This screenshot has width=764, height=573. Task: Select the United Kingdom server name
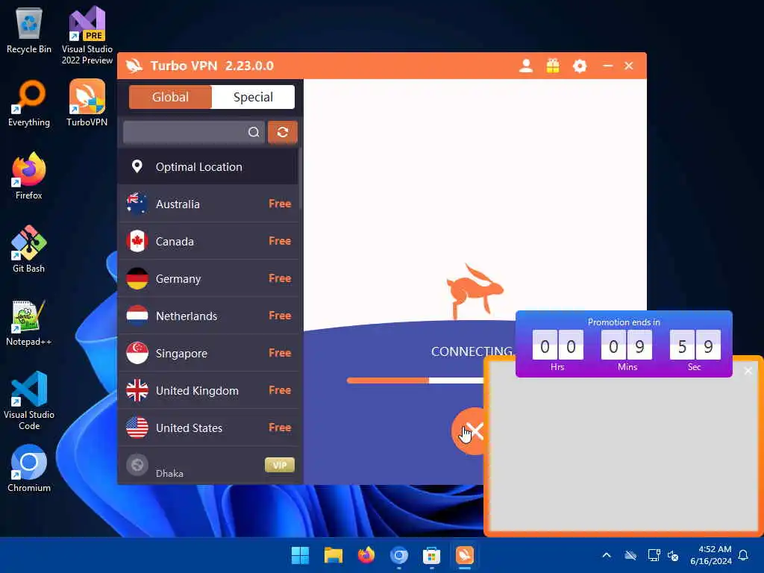coord(197,391)
